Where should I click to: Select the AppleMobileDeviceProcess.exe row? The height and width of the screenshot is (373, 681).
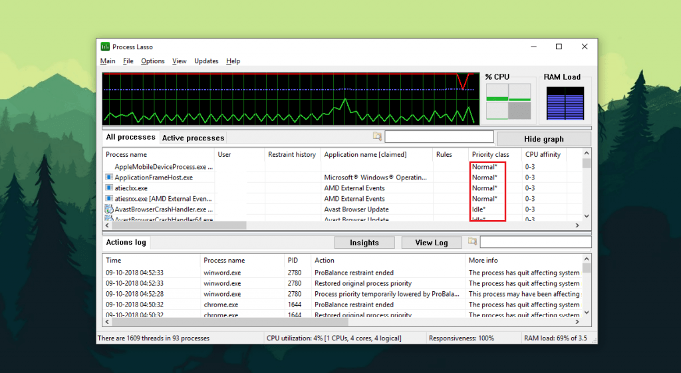pyautogui.click(x=342, y=167)
